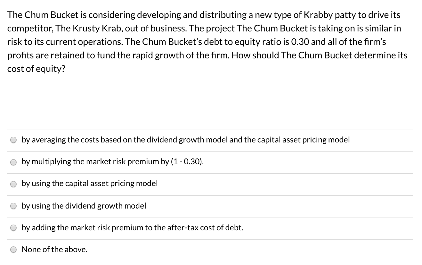Select the radio button for using the capital asset pricing model
Screen dimensions: 422x265
(13, 184)
